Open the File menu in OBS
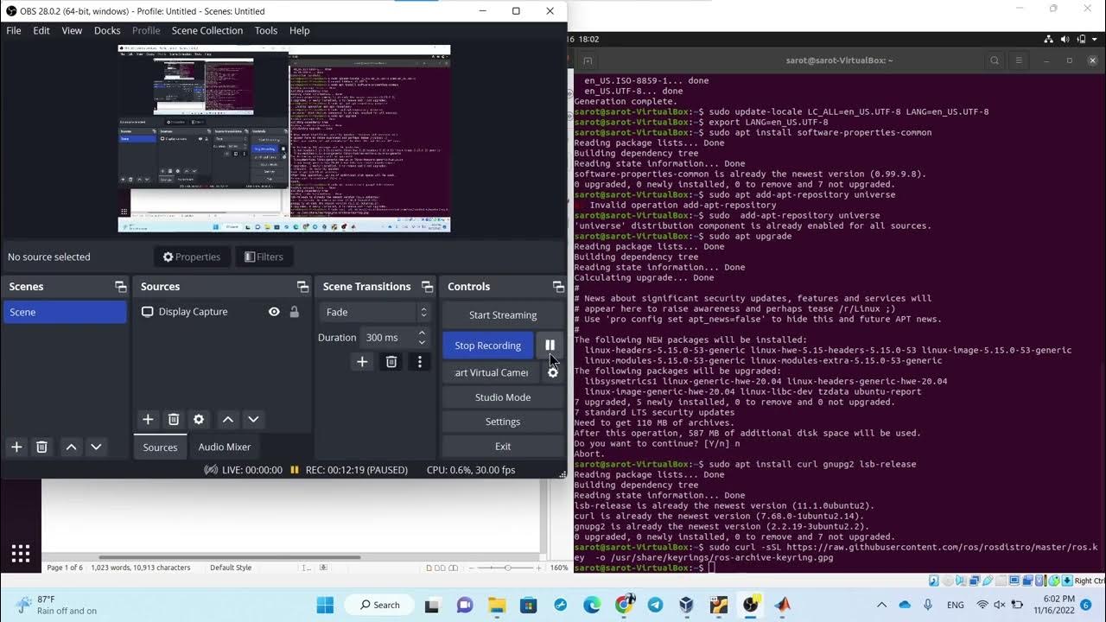This screenshot has width=1106, height=622. [14, 30]
